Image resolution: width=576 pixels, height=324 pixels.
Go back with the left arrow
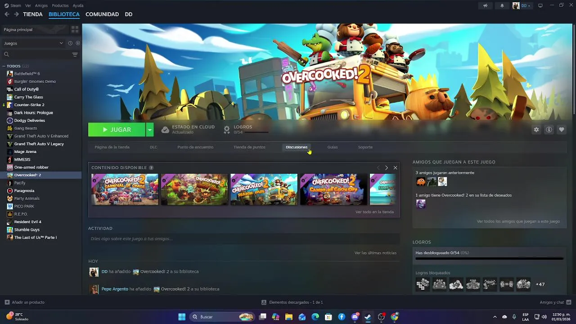pos(7,14)
